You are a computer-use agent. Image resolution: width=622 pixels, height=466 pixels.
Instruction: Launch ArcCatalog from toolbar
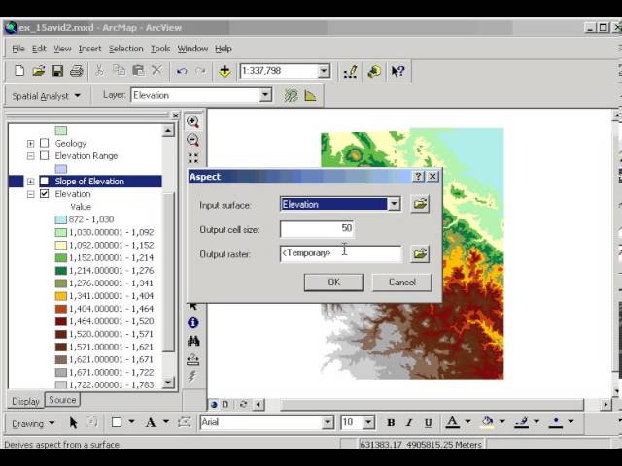374,71
